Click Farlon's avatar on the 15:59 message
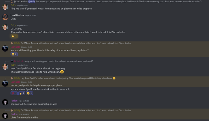This screenshot has height=121, width=209. coord(5,116)
